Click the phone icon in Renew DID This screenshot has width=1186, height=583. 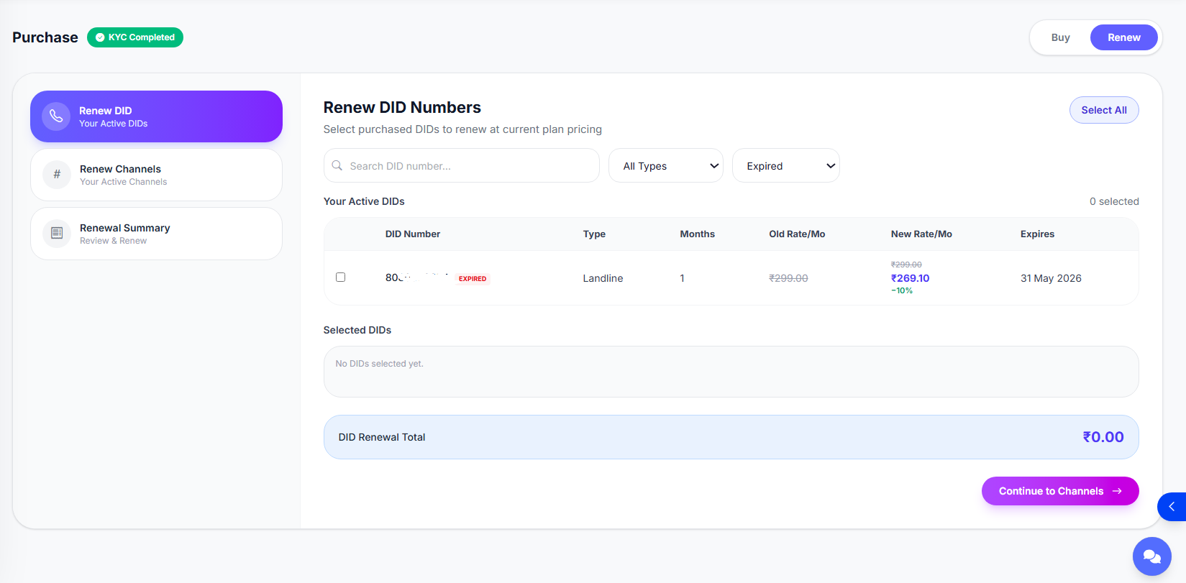click(56, 116)
